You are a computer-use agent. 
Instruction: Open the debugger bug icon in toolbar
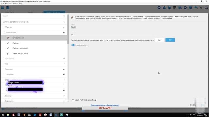(164, 8)
